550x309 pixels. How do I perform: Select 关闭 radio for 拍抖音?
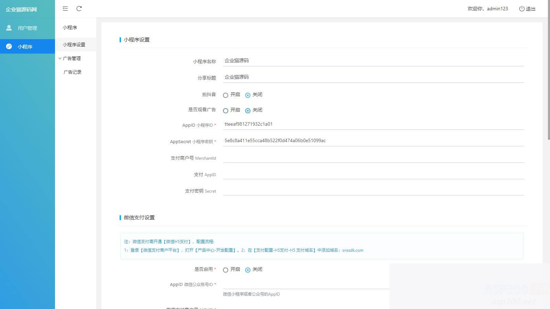coord(248,95)
